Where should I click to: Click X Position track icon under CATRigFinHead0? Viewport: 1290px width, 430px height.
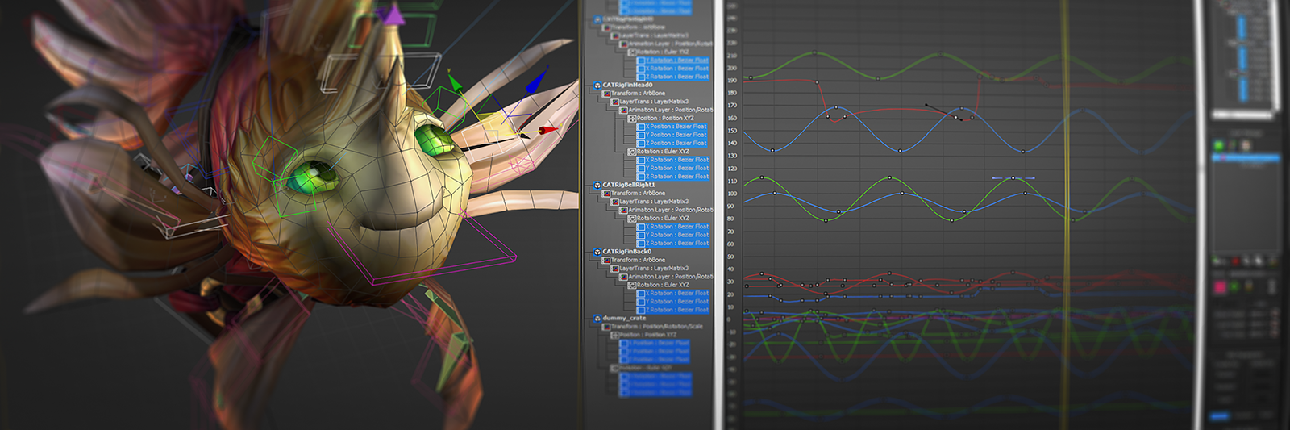click(641, 127)
